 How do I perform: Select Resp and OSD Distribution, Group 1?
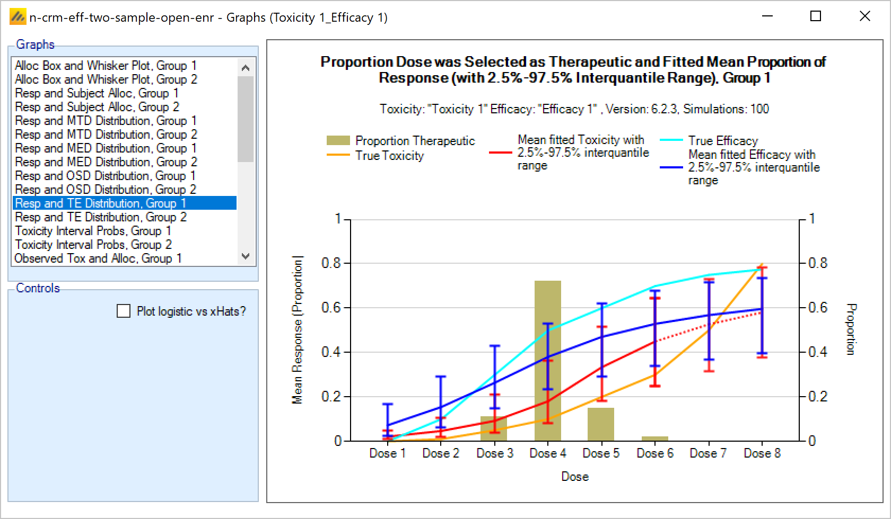click(105, 176)
